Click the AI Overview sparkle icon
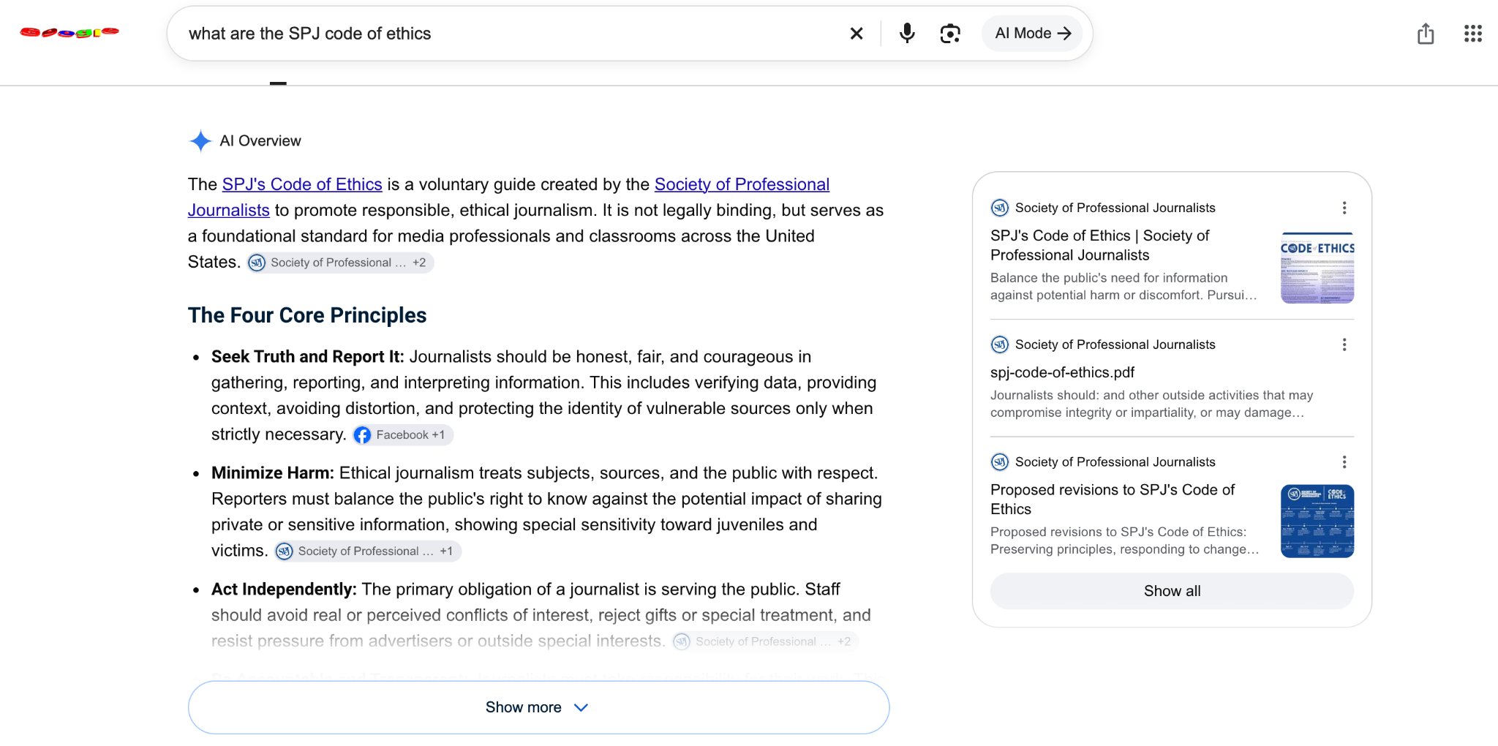 [x=200, y=140]
